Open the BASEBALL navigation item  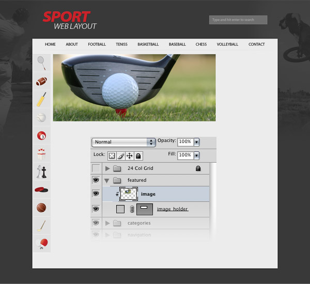pyautogui.click(x=177, y=44)
